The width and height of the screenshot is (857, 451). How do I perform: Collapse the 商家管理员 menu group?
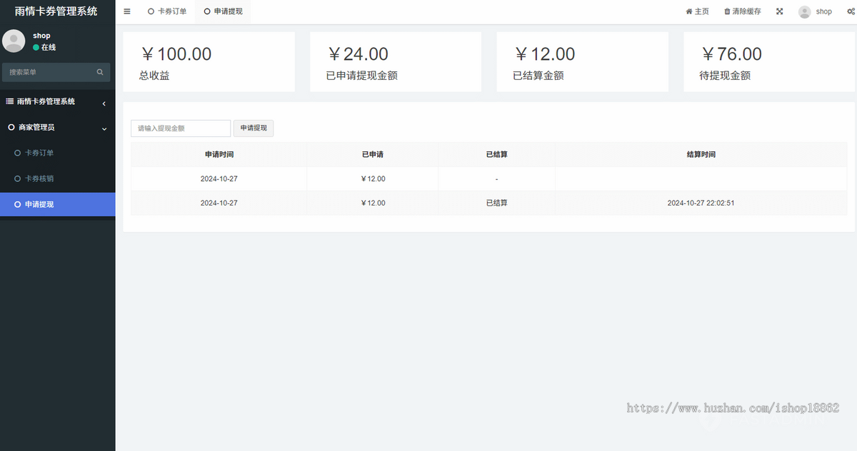104,128
